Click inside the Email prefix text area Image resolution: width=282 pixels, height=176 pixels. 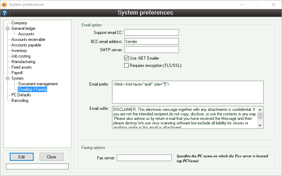[187, 92]
